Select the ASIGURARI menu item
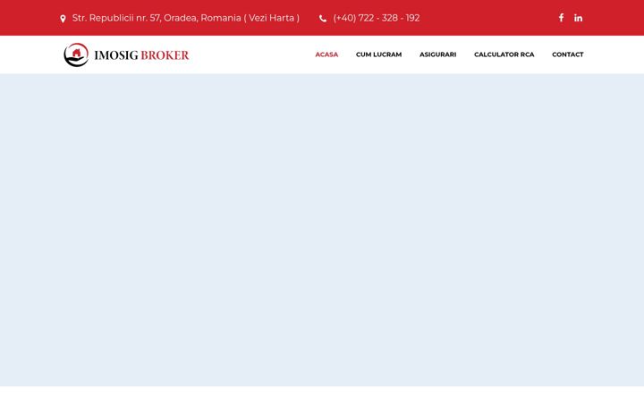The width and height of the screenshot is (644, 402). tap(437, 54)
